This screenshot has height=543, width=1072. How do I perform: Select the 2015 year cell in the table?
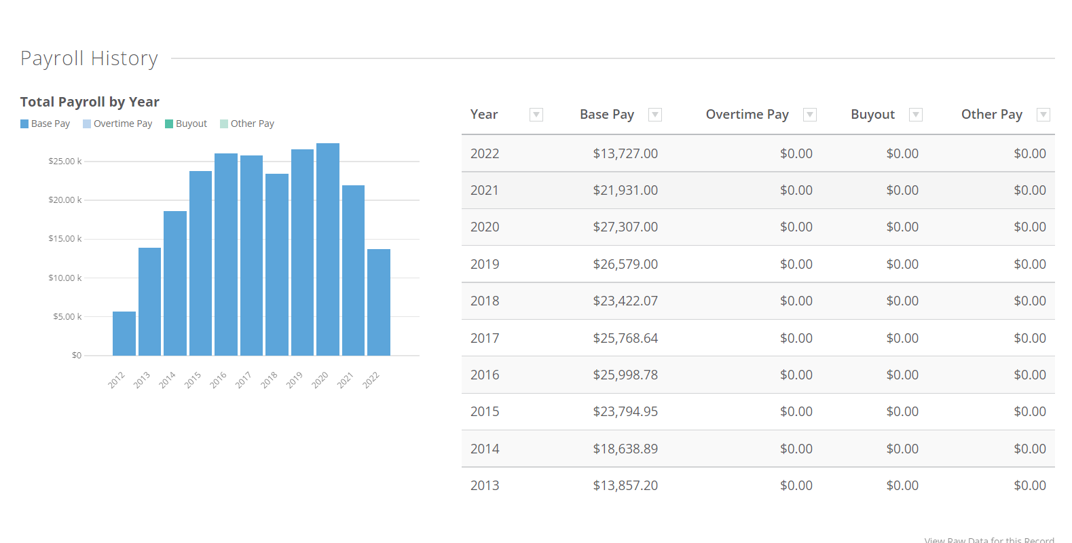(485, 411)
